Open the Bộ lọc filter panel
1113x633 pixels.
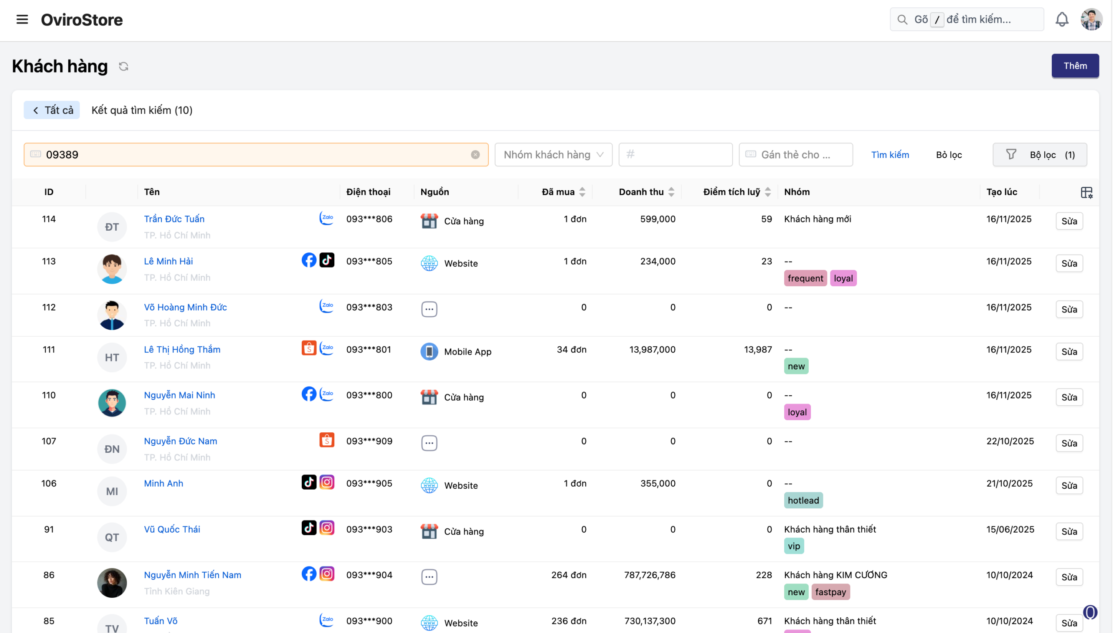coord(1040,155)
